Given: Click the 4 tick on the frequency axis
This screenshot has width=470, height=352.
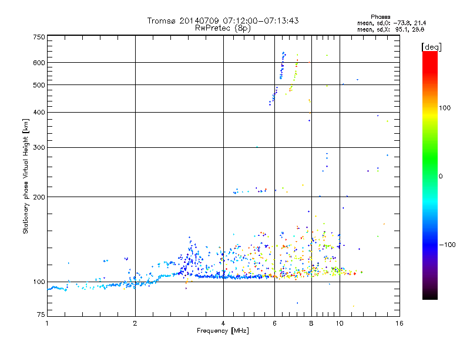Looking at the screenshot, I should (223, 323).
